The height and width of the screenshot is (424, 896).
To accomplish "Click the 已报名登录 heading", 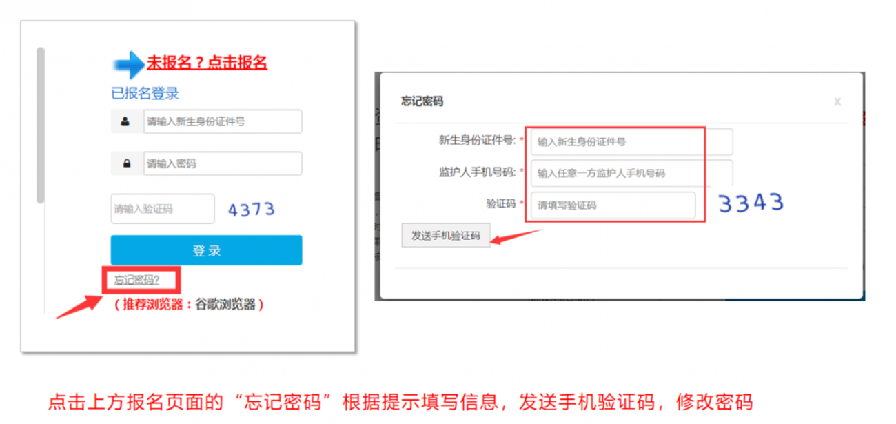I will coord(145,93).
